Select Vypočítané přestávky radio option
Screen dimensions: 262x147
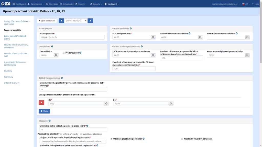pos(81,134)
